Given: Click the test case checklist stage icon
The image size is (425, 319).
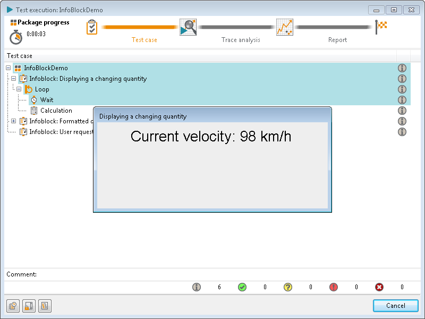Looking at the screenshot, I should pyautogui.click(x=92, y=27).
